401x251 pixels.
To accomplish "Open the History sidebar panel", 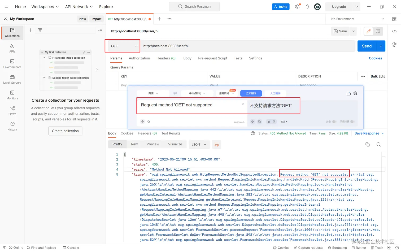I will coord(12,126).
